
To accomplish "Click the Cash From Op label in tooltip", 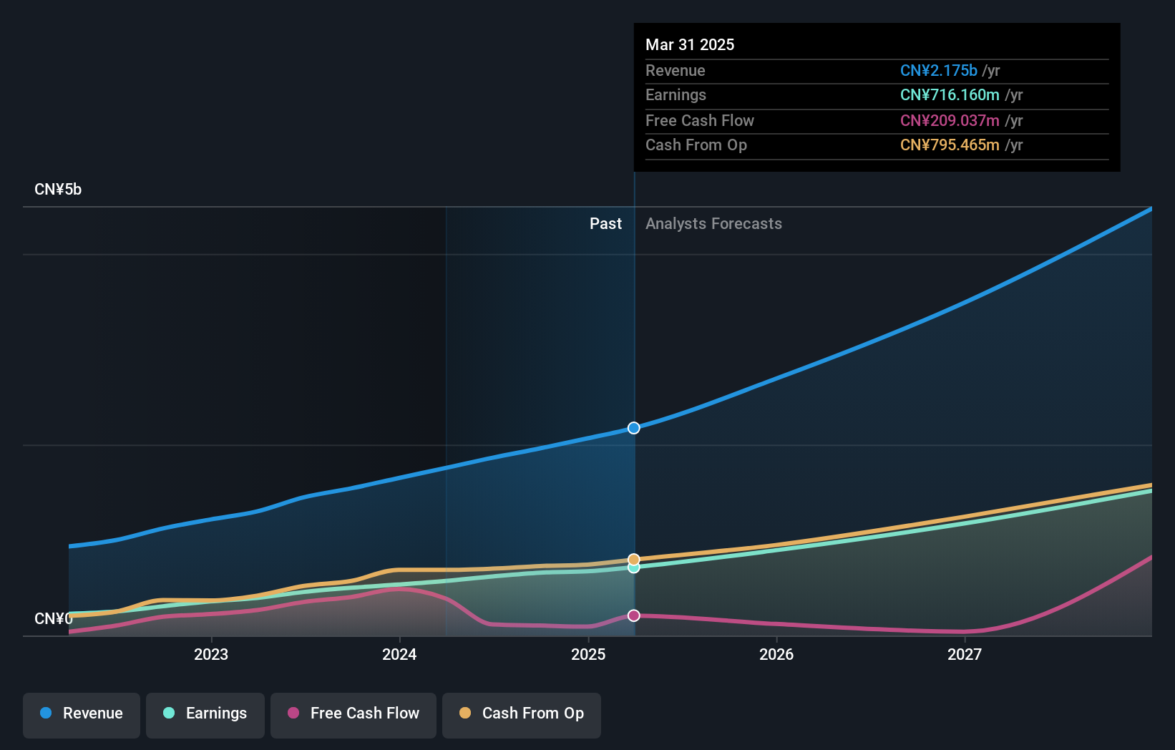I will coord(696,145).
